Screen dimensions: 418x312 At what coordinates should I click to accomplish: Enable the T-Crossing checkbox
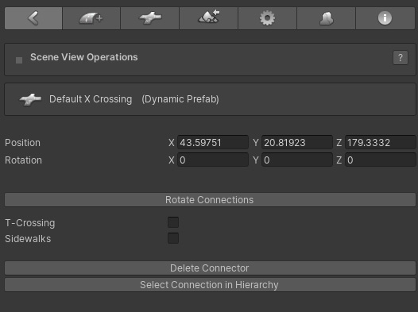tap(173, 222)
